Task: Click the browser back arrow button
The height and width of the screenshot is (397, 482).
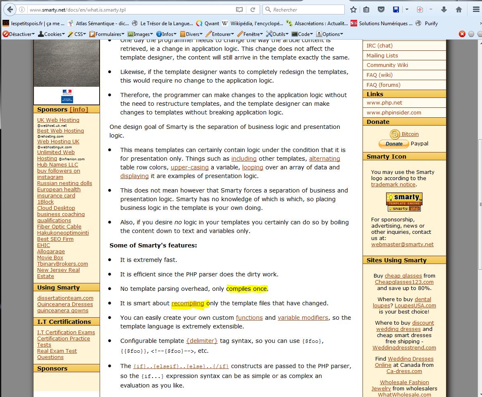Action: click(10, 10)
